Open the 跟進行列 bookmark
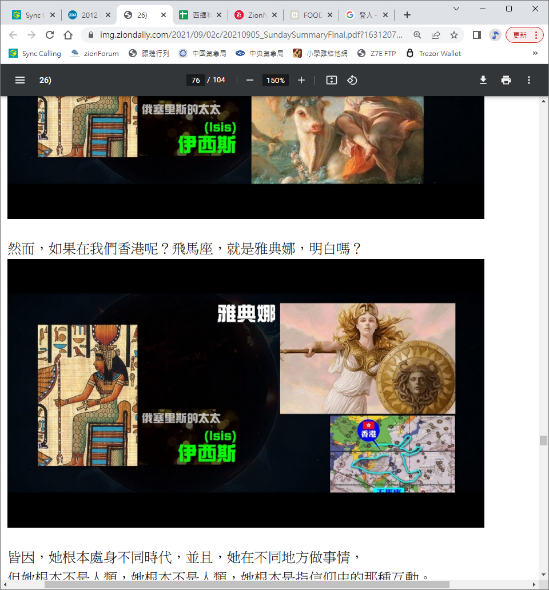Viewport: 549px width, 590px height. coord(149,53)
